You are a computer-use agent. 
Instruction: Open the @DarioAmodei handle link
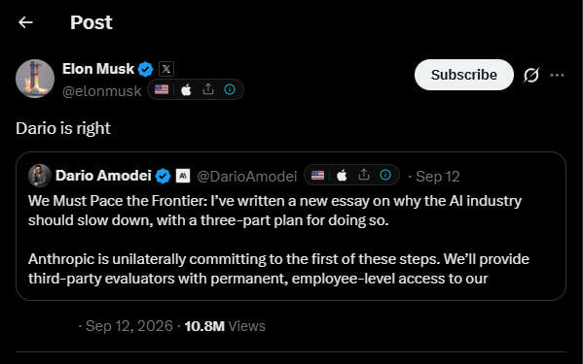point(247,177)
